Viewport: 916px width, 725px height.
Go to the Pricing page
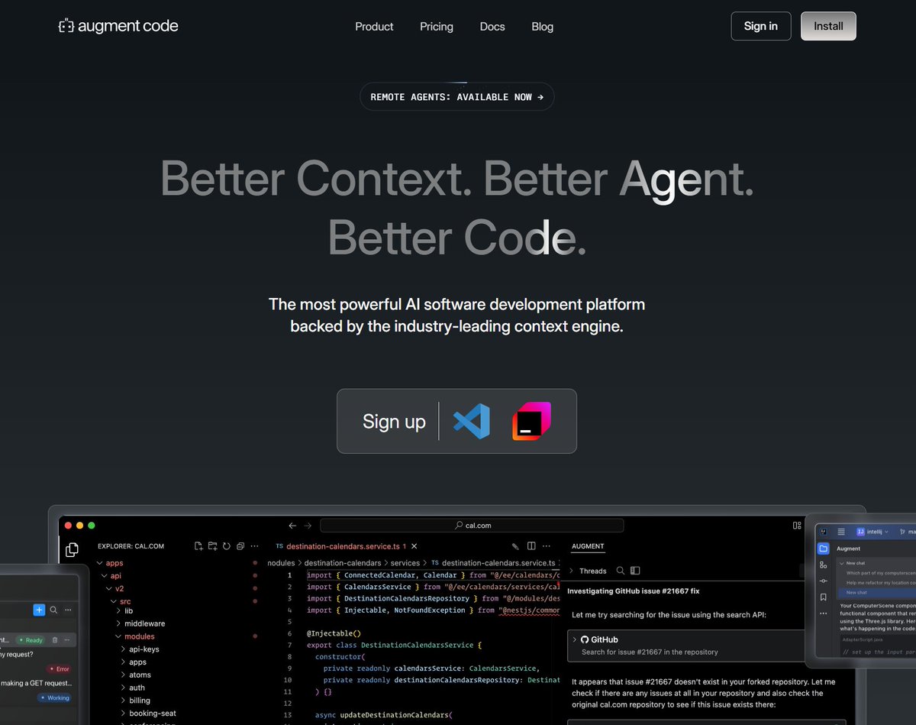tap(437, 27)
